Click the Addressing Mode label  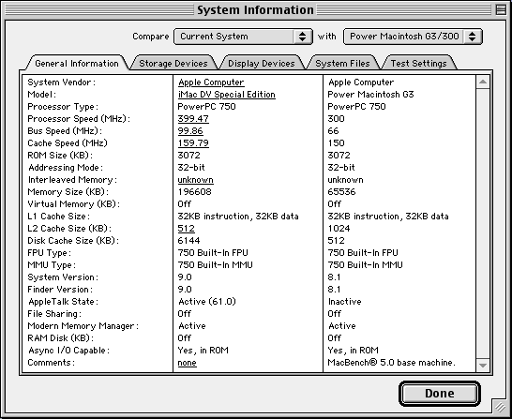pos(66,168)
